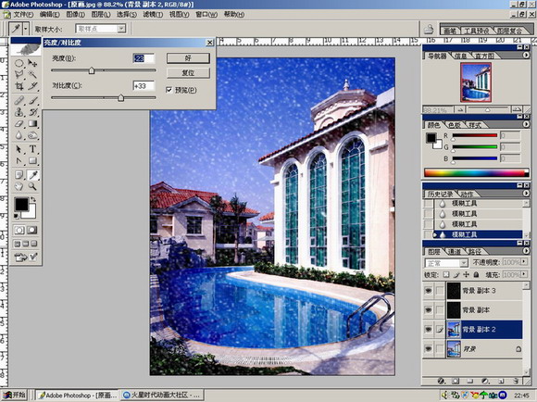The image size is (537, 402).
Task: Select the Blur (water drop) tool
Action: [x=19, y=136]
